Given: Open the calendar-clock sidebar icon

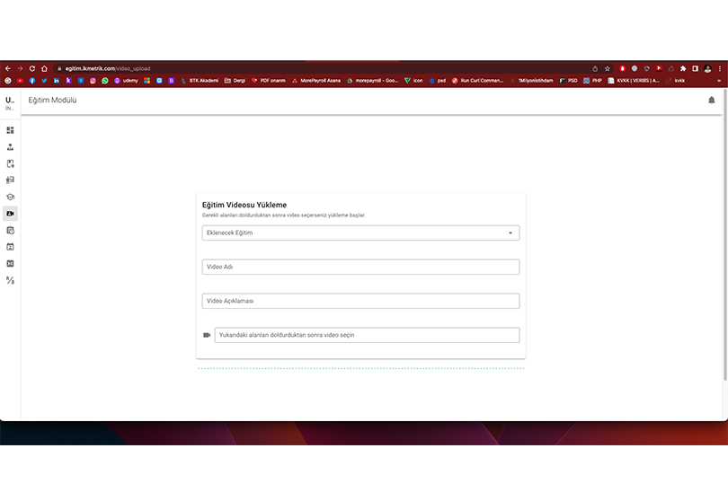Looking at the screenshot, I should 10,230.
